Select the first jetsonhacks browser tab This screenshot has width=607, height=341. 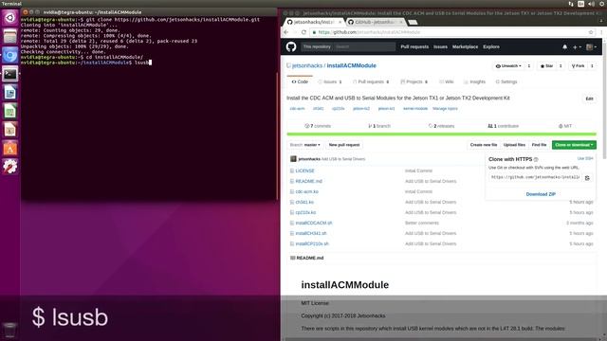[314, 22]
